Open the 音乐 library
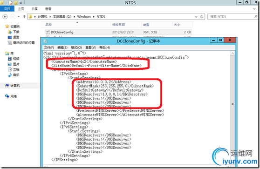The height and width of the screenshot is (169, 260). (x=16, y=75)
